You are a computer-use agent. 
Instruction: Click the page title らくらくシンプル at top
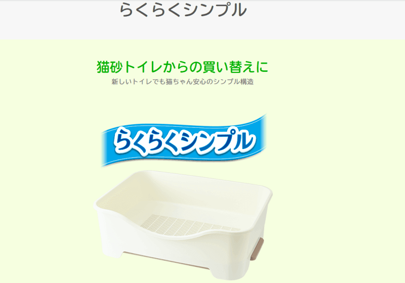click(183, 10)
